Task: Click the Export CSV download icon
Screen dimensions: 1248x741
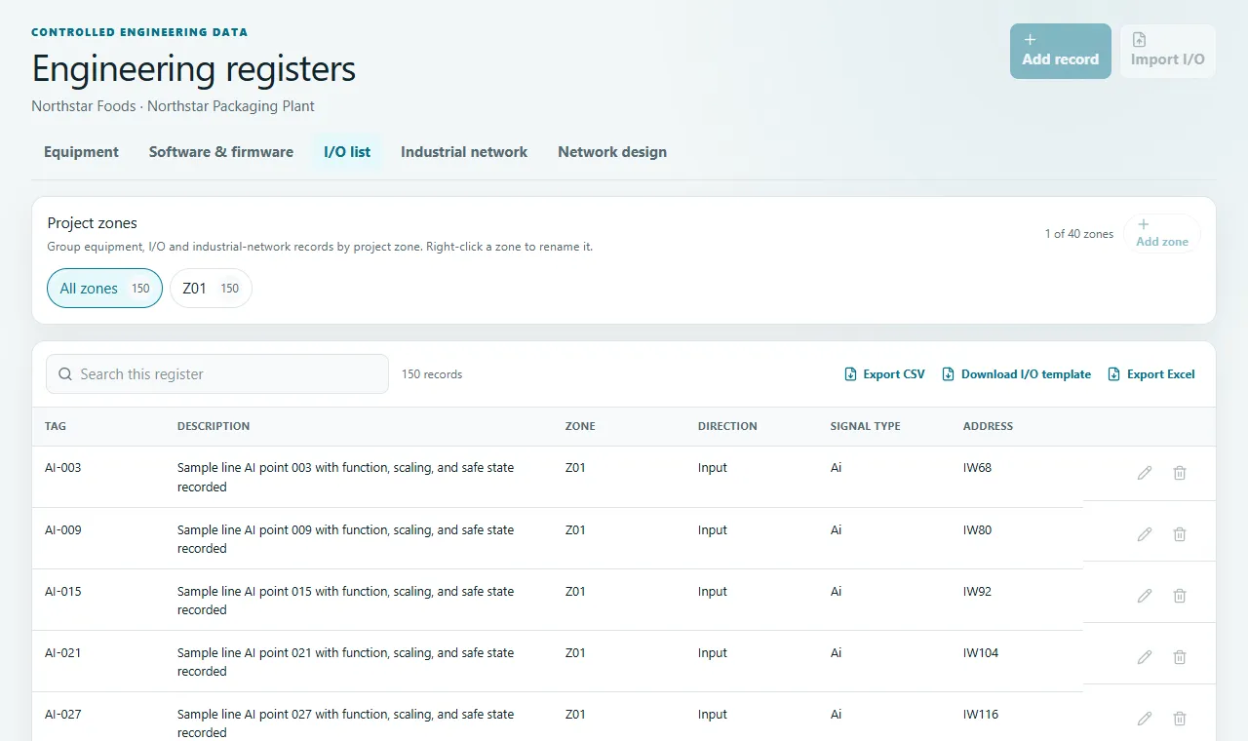Action: [851, 374]
